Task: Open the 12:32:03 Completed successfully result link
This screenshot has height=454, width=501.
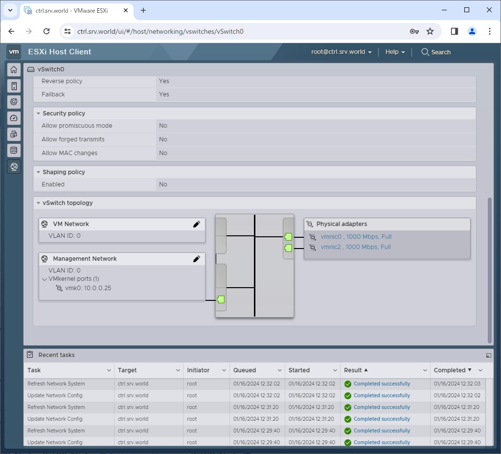Action: [x=382, y=384]
